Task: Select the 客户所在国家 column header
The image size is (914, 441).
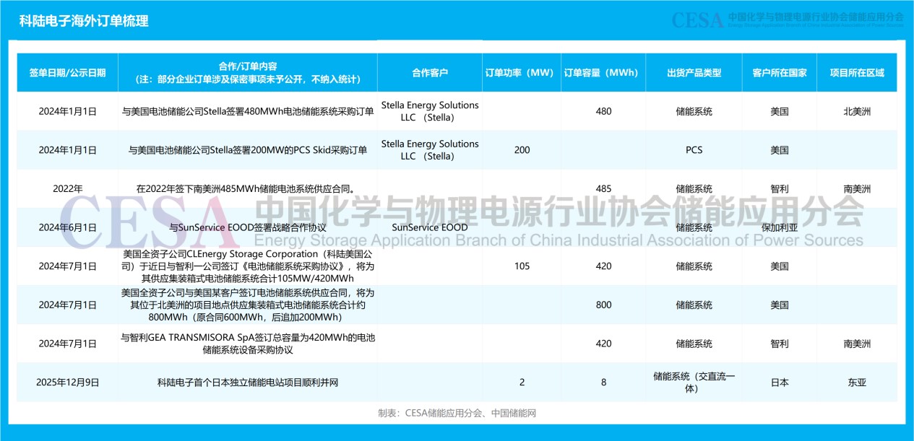Action: point(779,73)
